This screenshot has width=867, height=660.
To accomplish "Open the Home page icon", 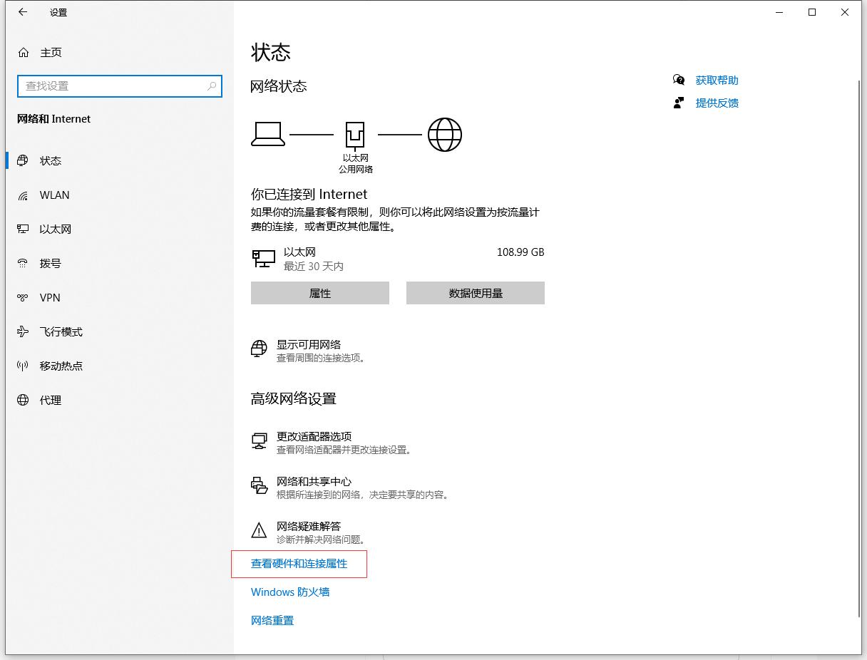I will tap(24, 52).
